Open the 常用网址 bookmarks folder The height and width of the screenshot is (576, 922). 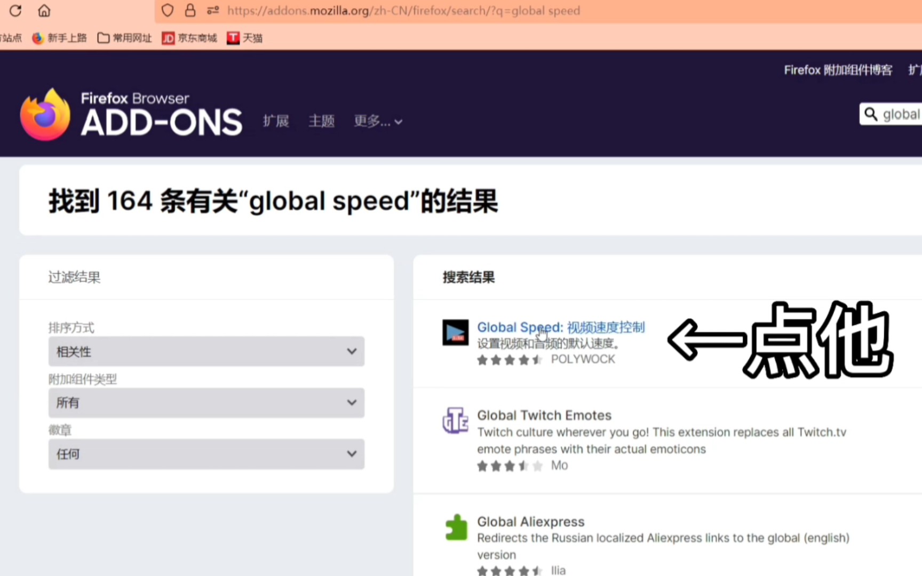pos(124,38)
